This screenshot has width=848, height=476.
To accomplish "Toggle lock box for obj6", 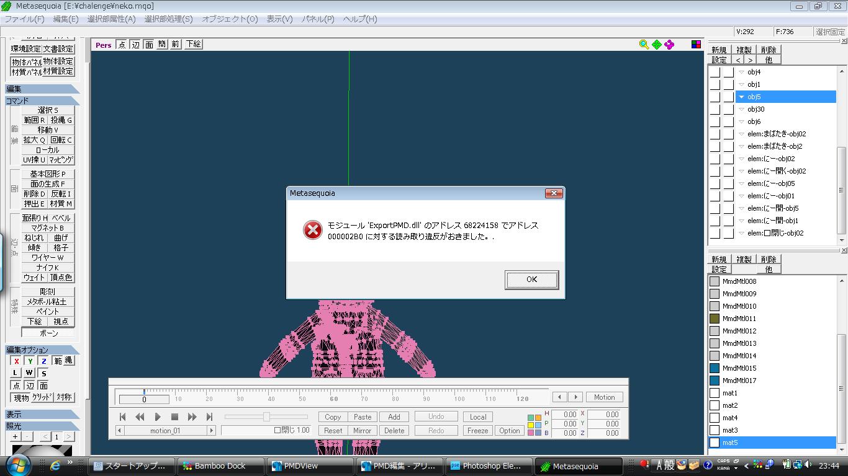I will [728, 122].
